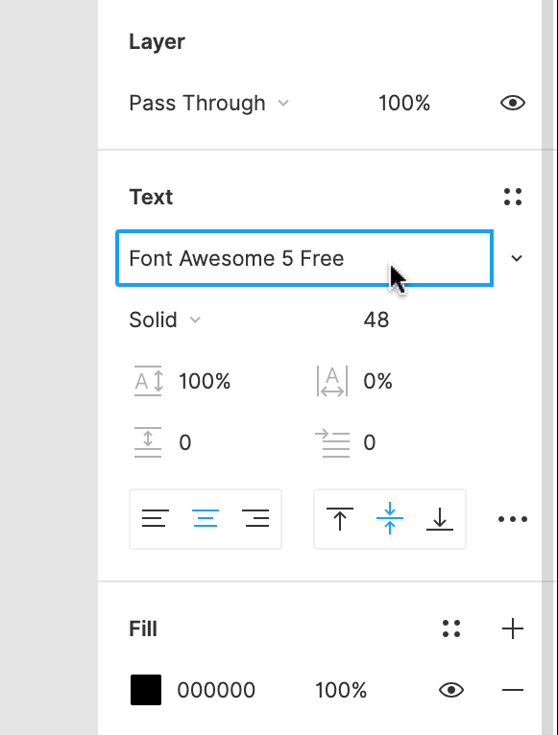
Task: Select the line height 100% field
Action: 205,381
